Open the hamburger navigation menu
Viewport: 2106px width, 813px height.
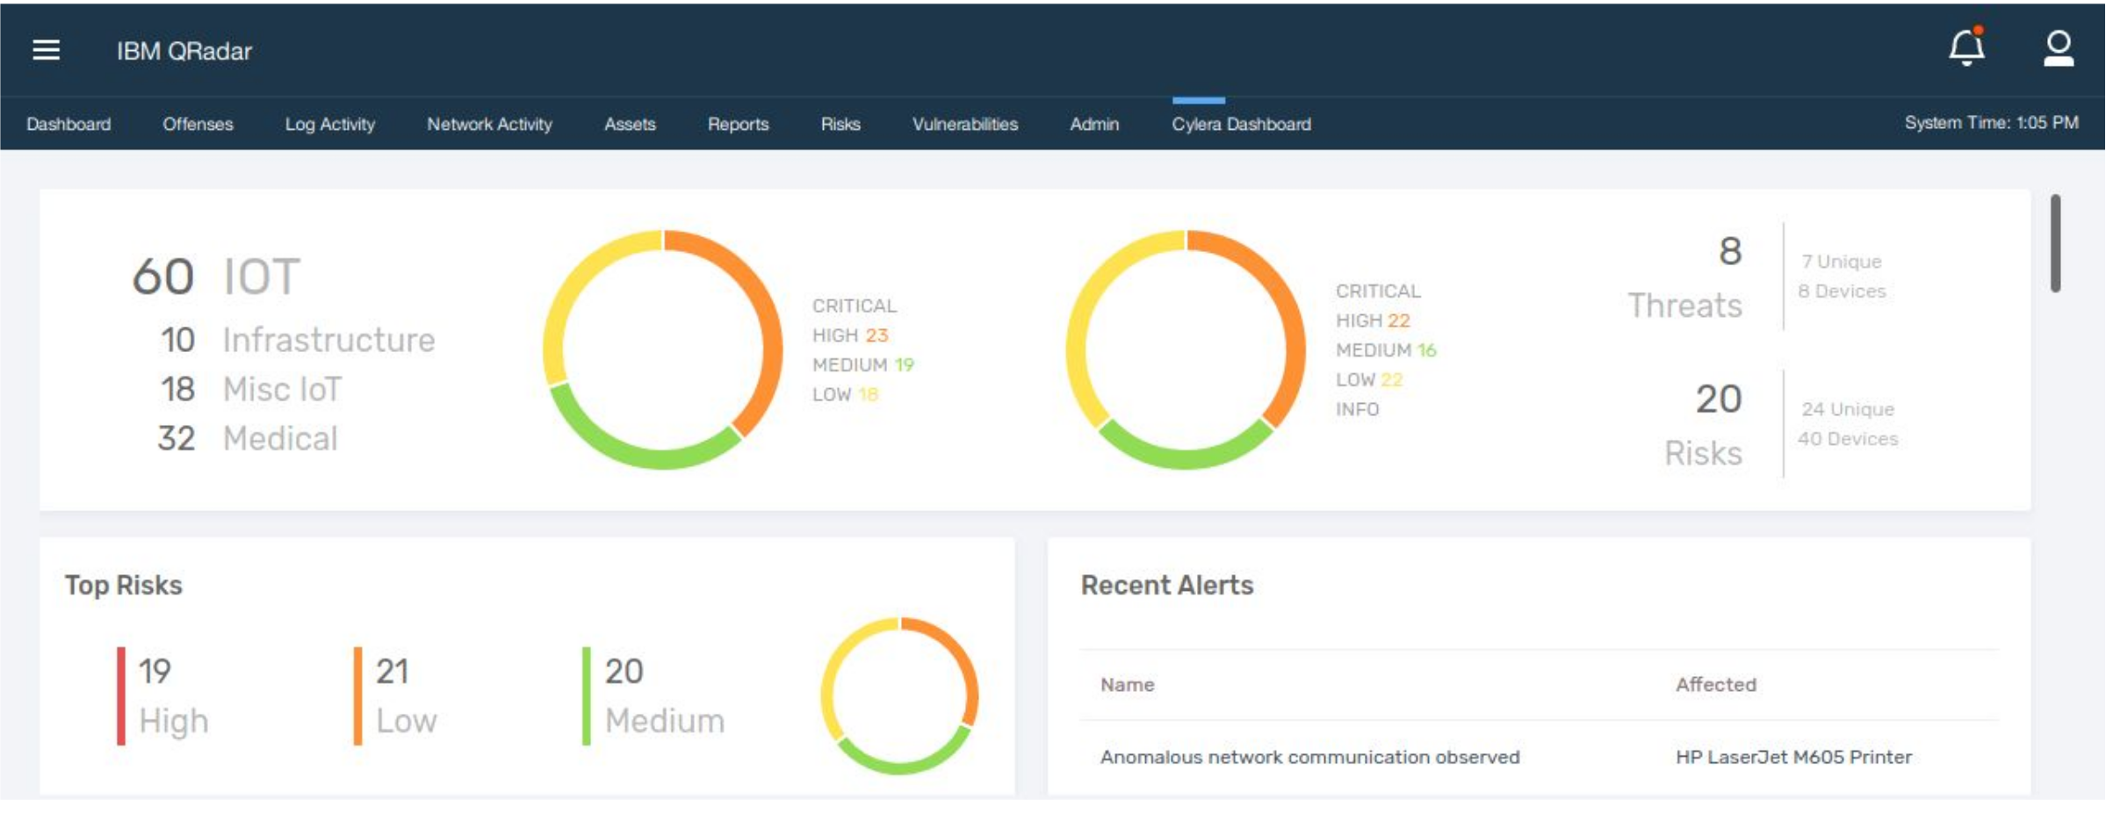coord(46,50)
